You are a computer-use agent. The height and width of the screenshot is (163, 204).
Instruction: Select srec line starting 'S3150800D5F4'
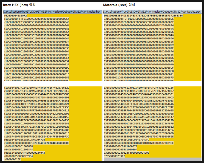tap(139, 136)
